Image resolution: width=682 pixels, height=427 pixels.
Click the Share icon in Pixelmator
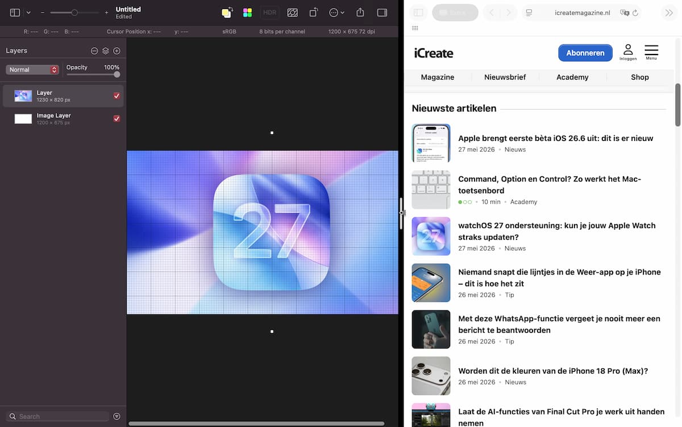point(360,12)
